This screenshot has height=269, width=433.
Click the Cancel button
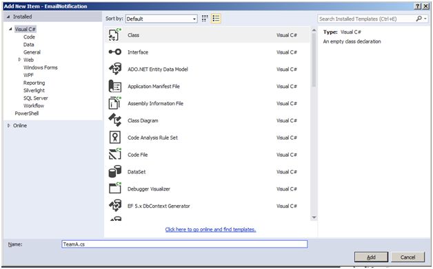point(407,257)
